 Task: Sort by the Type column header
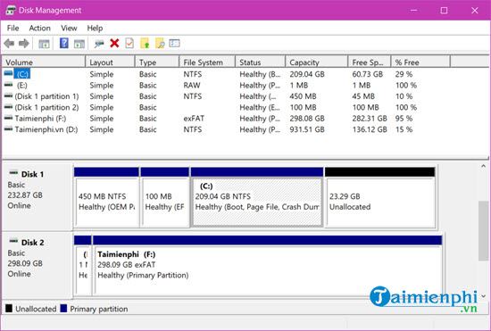pos(157,62)
